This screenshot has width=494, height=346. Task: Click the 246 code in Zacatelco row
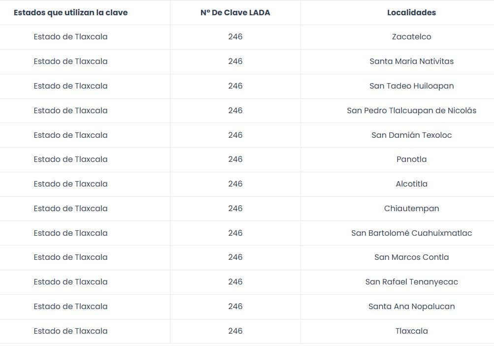click(x=235, y=37)
